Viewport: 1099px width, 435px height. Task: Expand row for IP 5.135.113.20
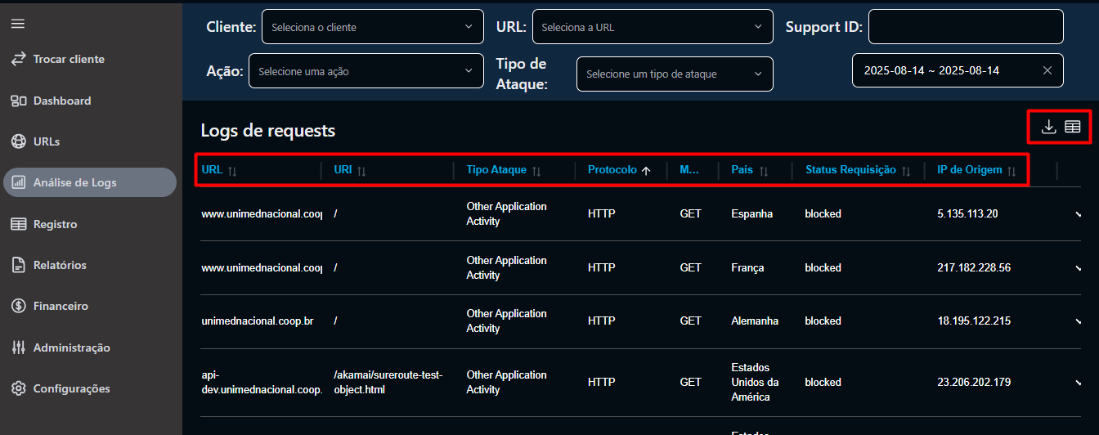[x=1078, y=214]
